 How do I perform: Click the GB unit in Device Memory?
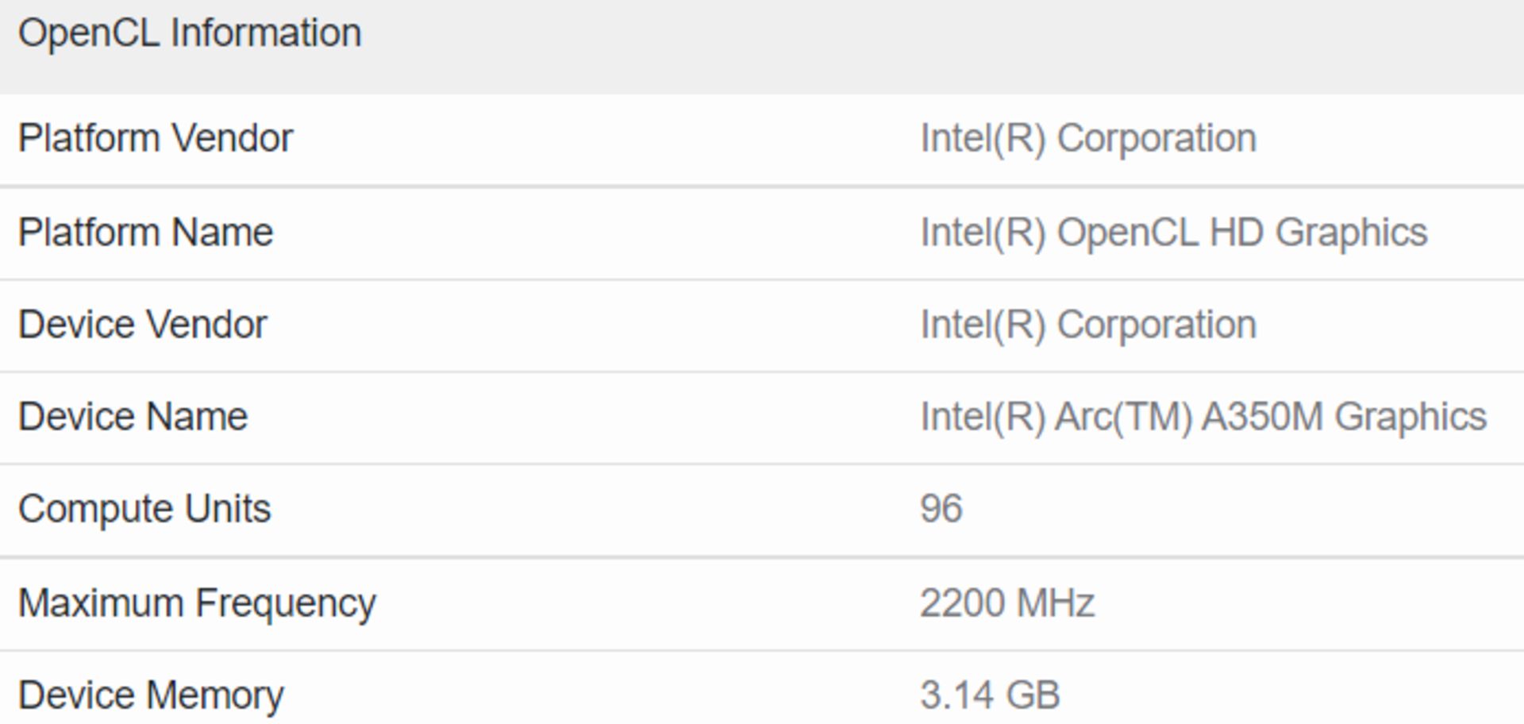tap(1034, 695)
